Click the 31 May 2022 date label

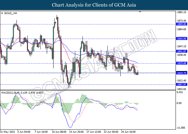pos(8,132)
